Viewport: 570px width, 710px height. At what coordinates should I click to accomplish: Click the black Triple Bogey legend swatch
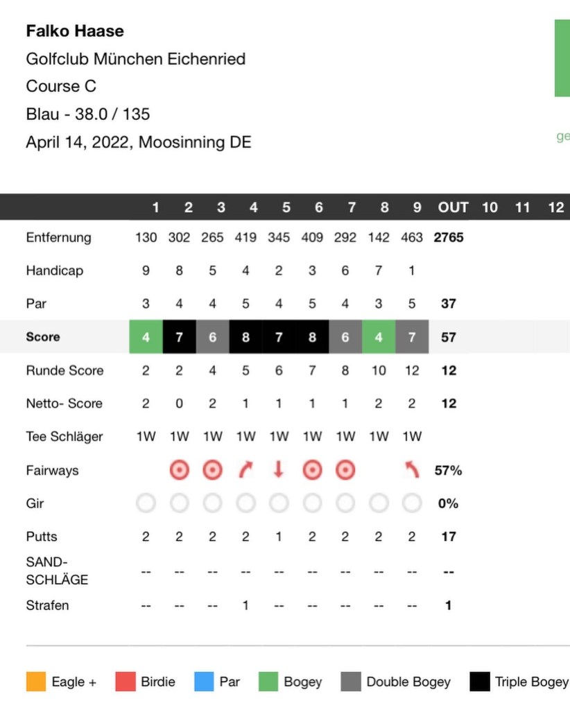(x=478, y=682)
